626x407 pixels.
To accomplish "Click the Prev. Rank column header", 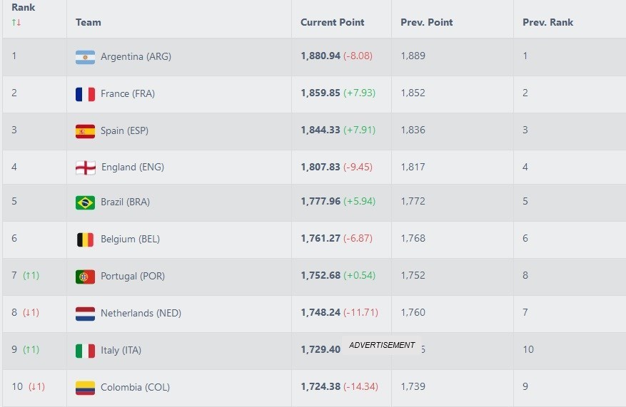I will coord(547,22).
